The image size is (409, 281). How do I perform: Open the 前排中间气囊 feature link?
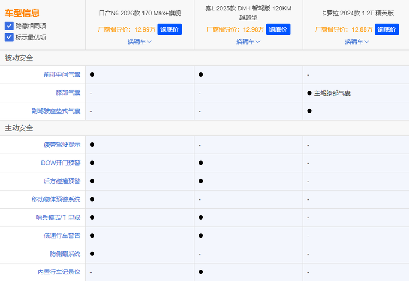[x=62, y=74]
